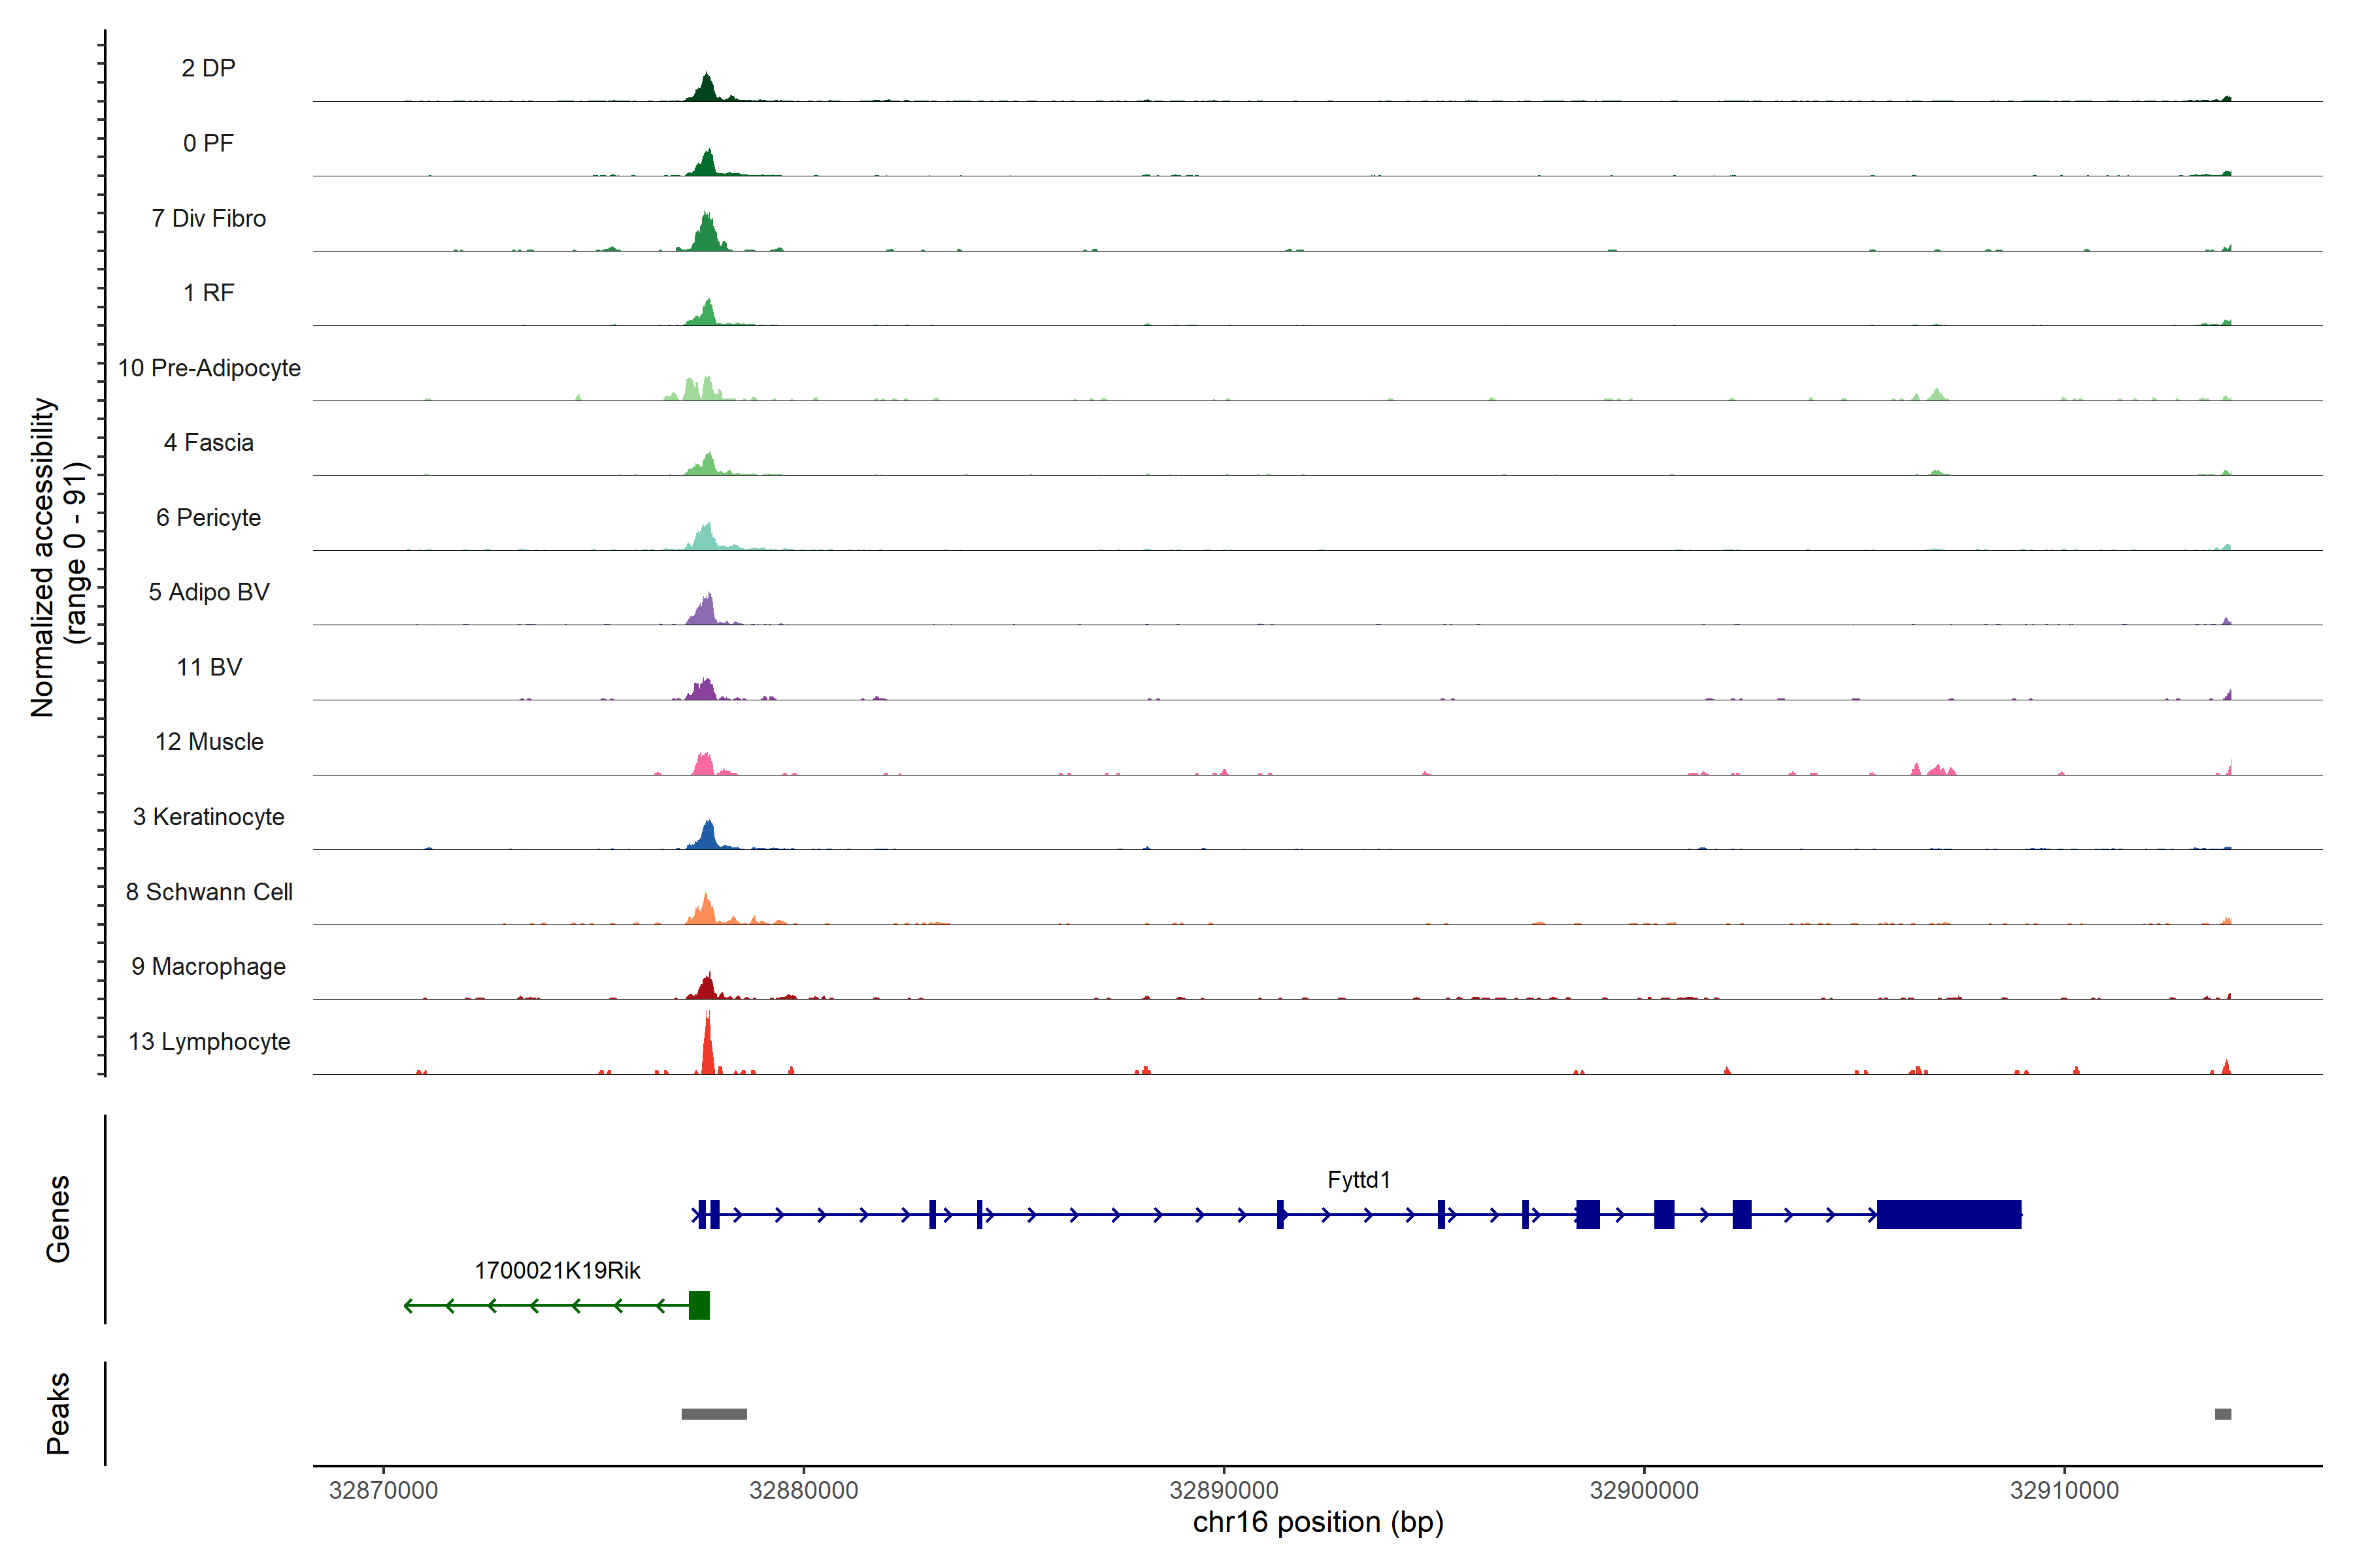Screen dimensions: 2353x1568
Task: Click the chr16 position (bp) axis title
Action: tap(1318, 1523)
